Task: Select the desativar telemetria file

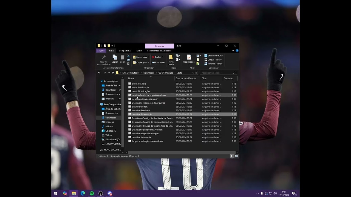Action: [141, 137]
